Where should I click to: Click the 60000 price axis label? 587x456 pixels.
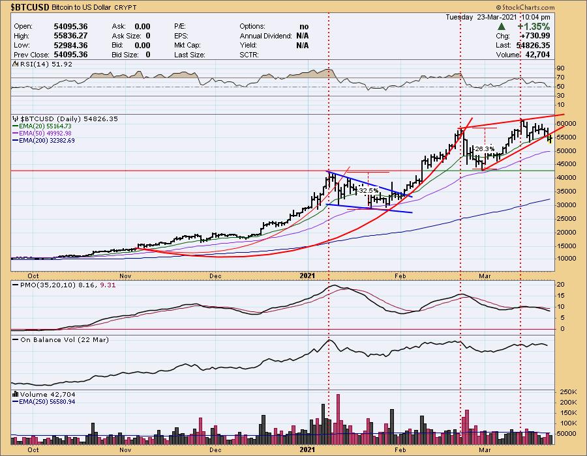pos(566,124)
